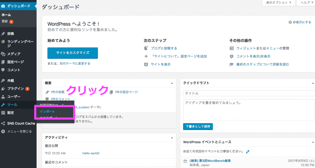Click the Appearance paintbrush icon
Screen dimensions: 315x168
coord(3,81)
